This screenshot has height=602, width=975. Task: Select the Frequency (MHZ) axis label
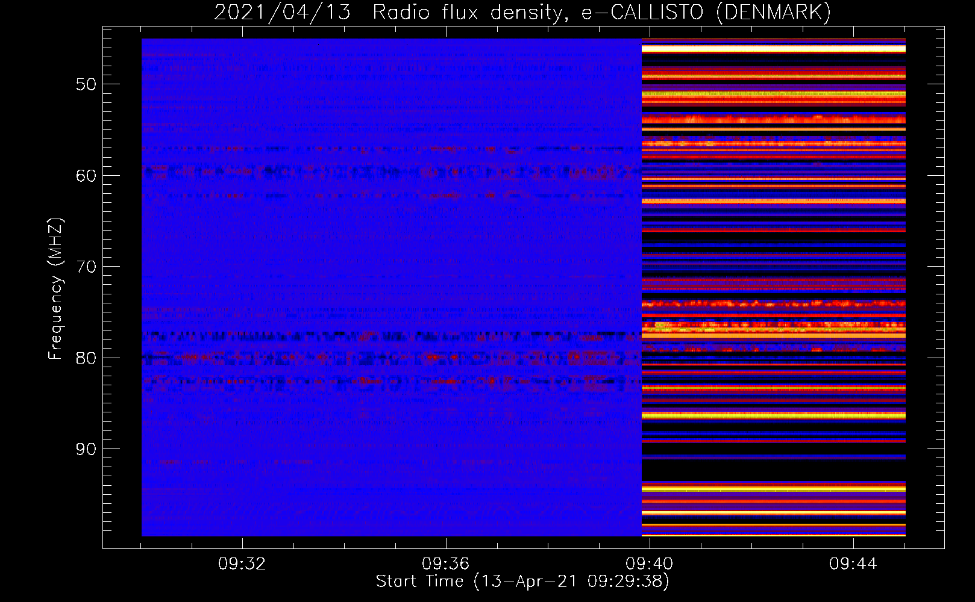(55, 289)
